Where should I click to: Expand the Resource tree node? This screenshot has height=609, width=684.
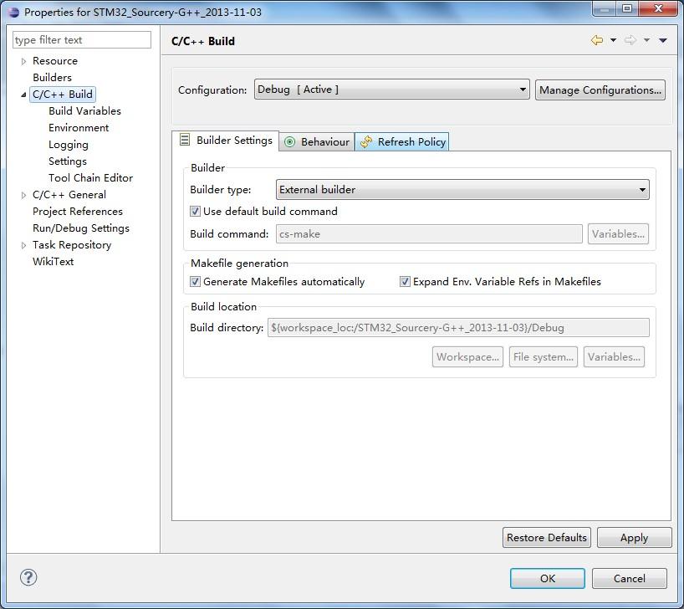(x=23, y=60)
